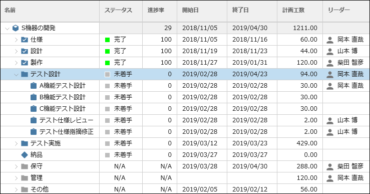Sort by the 計画工数 column header
The height and width of the screenshot is (194, 370).
pyautogui.click(x=293, y=10)
